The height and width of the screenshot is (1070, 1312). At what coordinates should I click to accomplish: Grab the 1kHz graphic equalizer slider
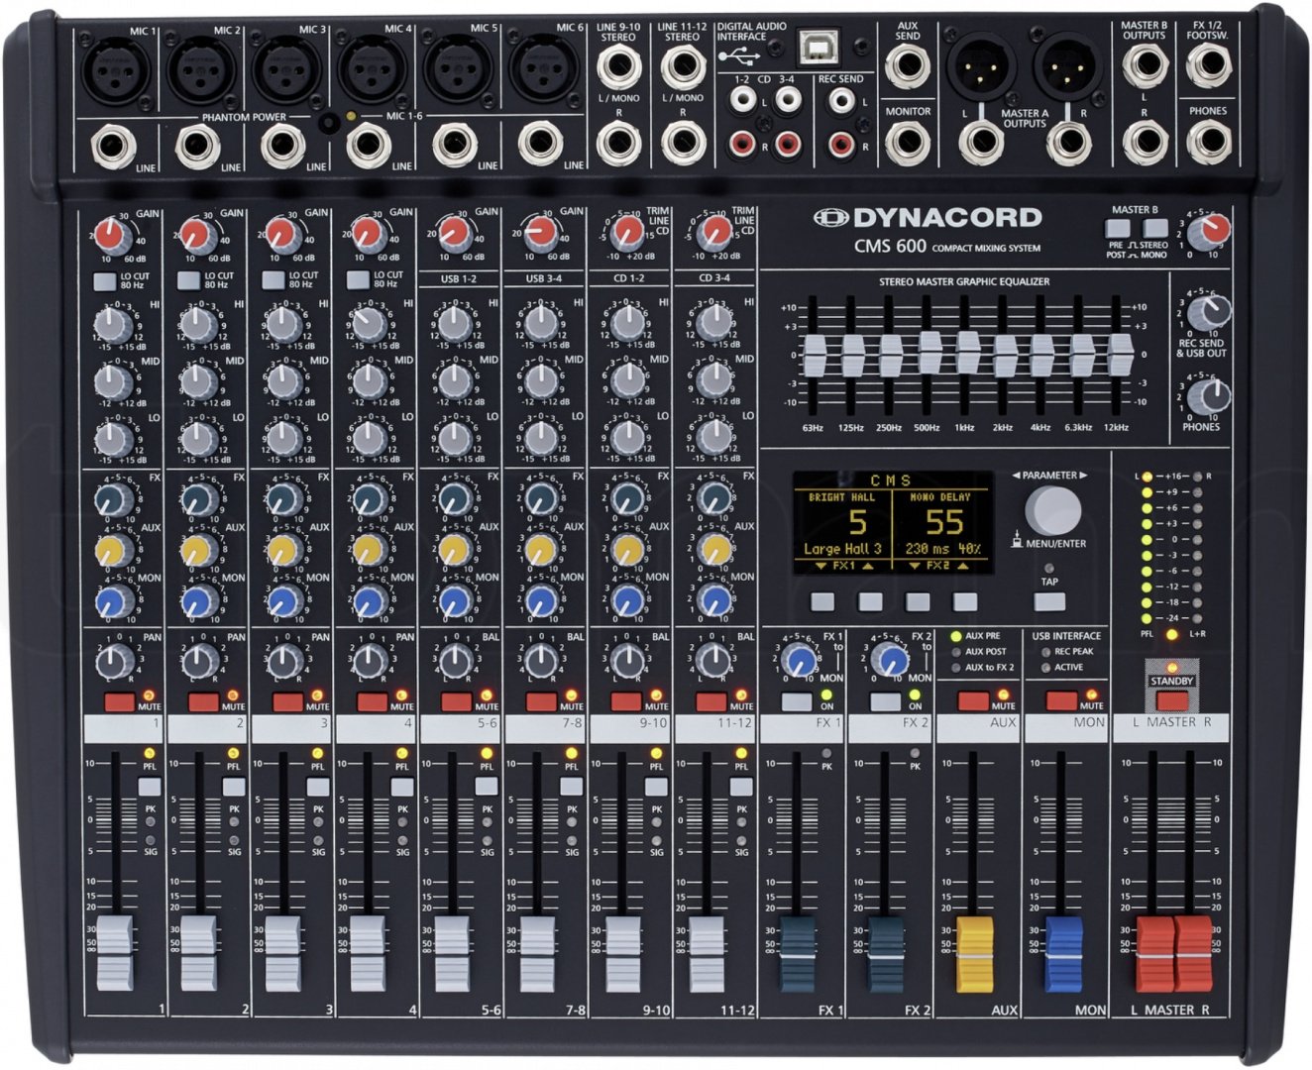click(x=968, y=352)
